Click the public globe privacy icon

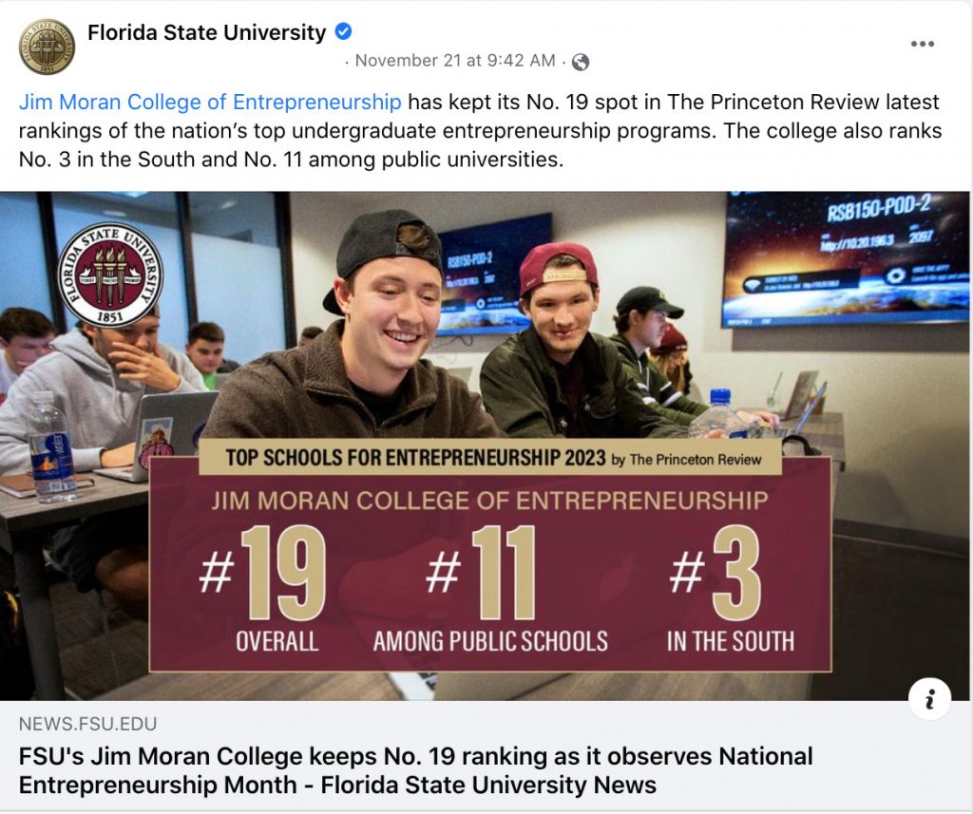tap(581, 62)
